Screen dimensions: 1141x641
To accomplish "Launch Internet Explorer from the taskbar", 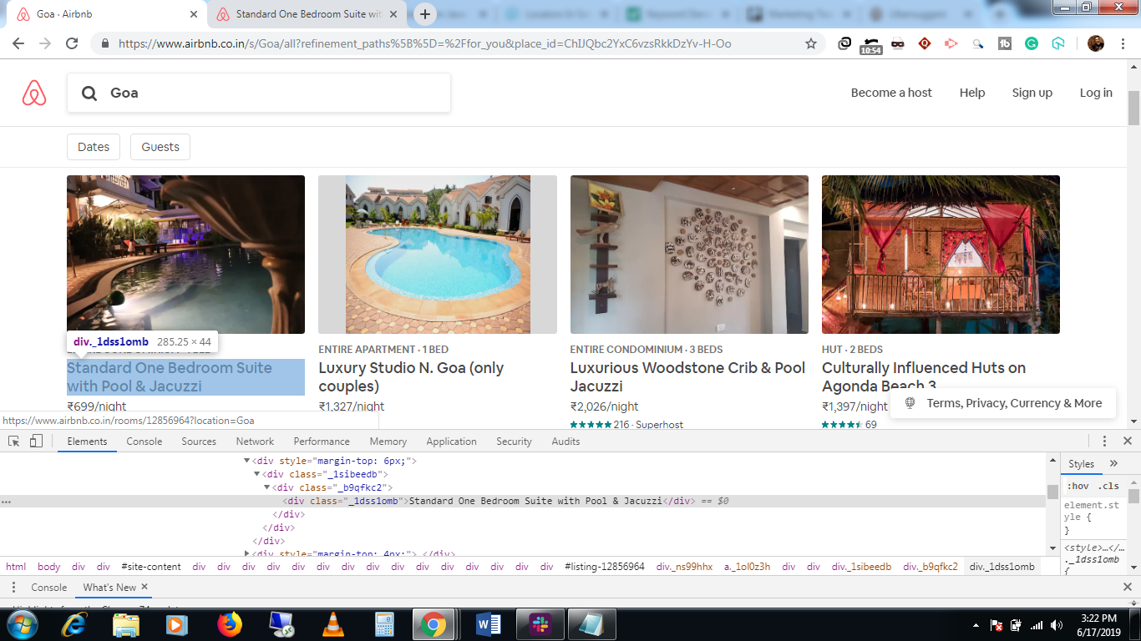I will point(74,624).
